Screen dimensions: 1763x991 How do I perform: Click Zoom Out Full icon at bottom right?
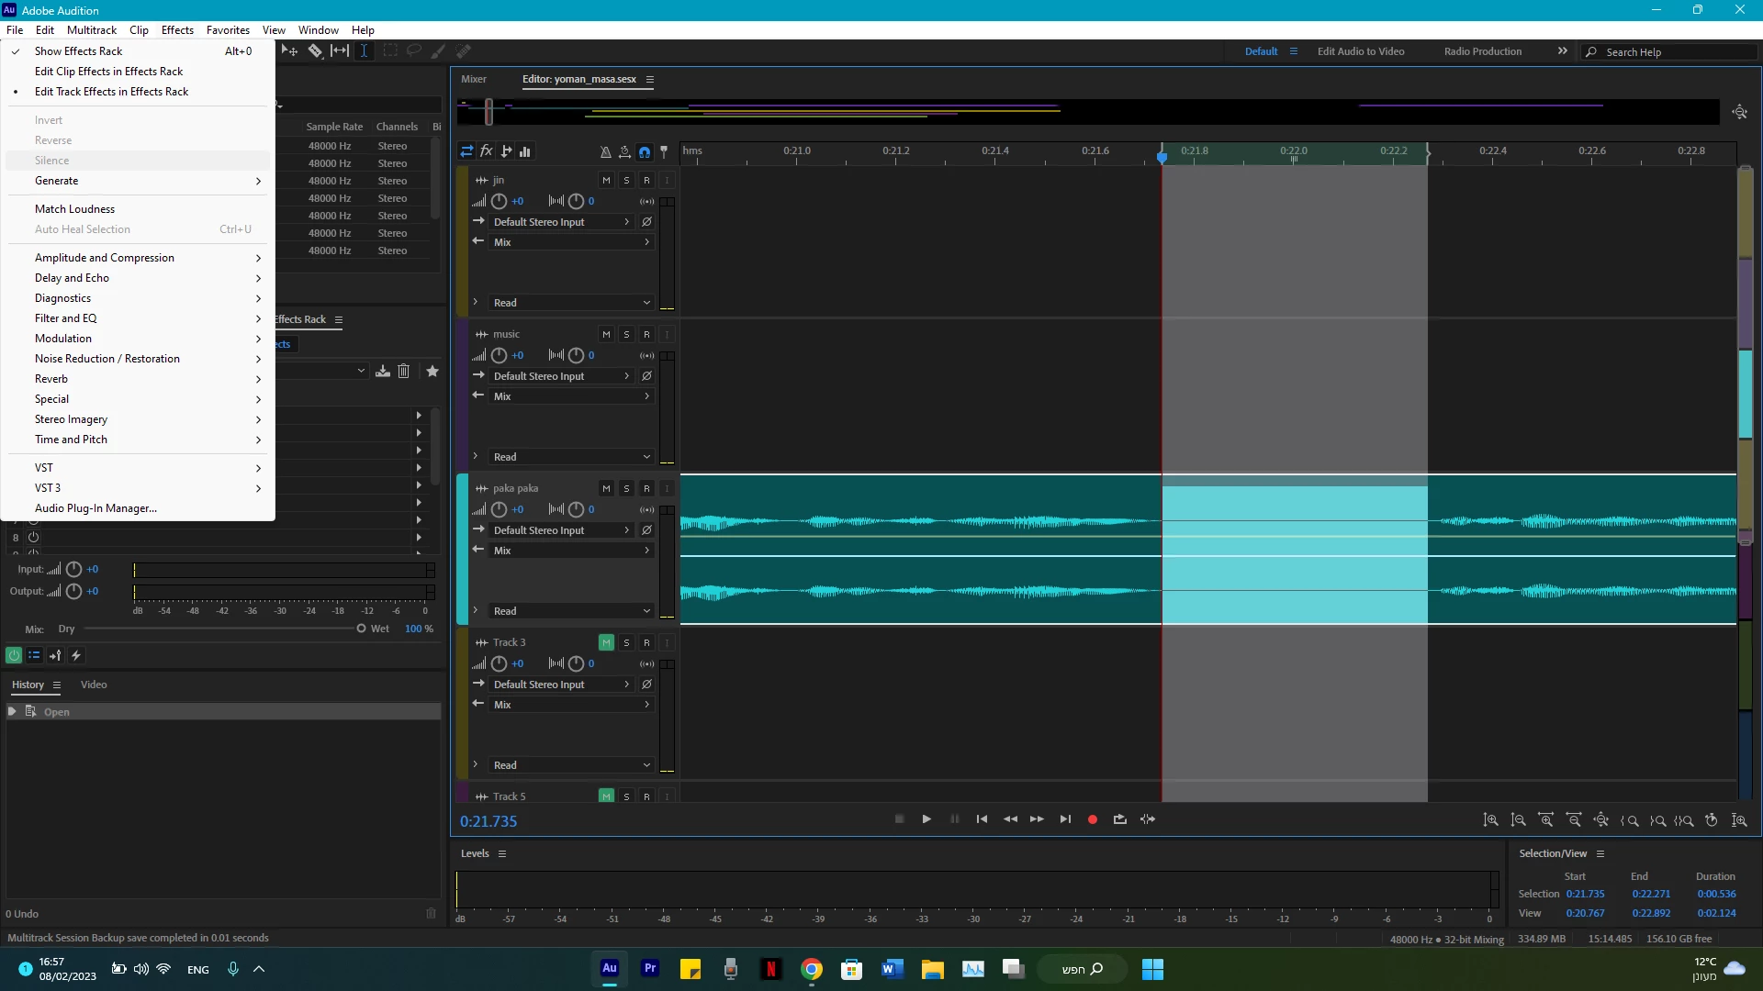(1601, 820)
